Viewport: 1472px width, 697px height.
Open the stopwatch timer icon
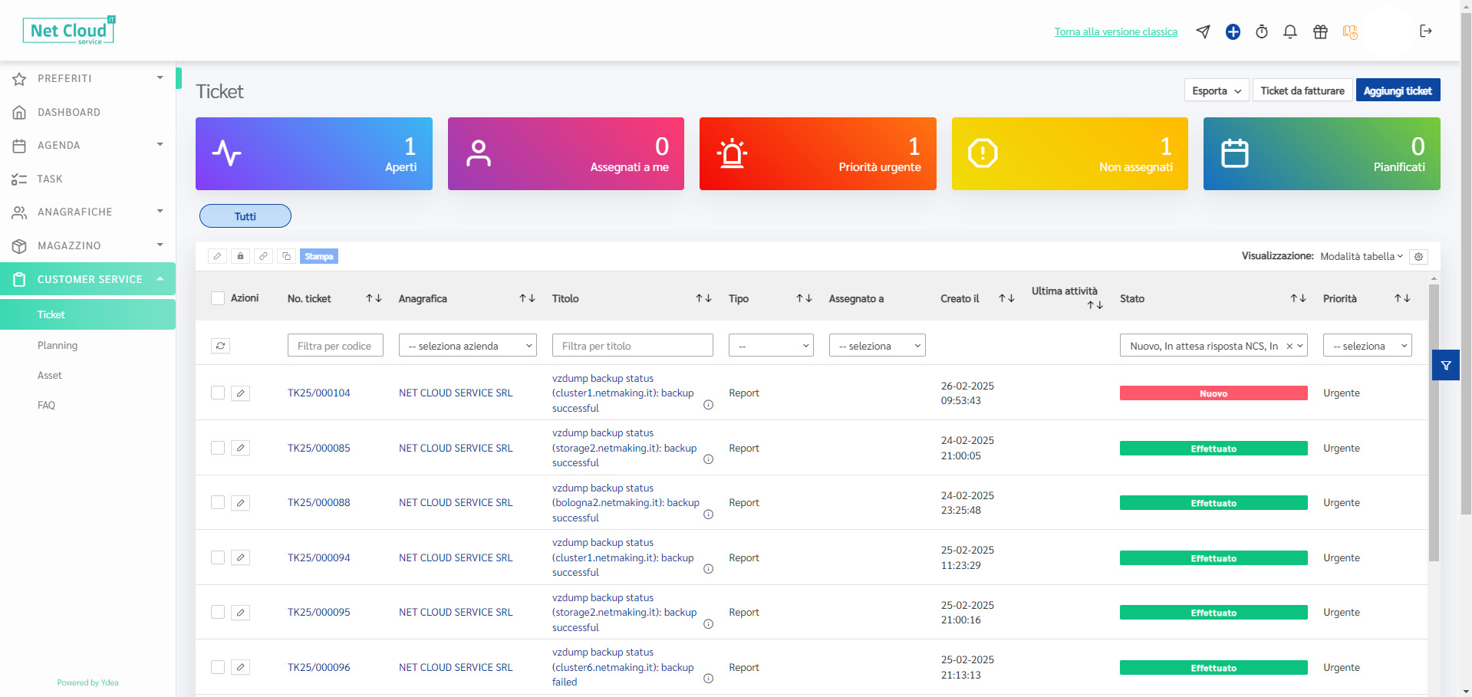[1262, 31]
